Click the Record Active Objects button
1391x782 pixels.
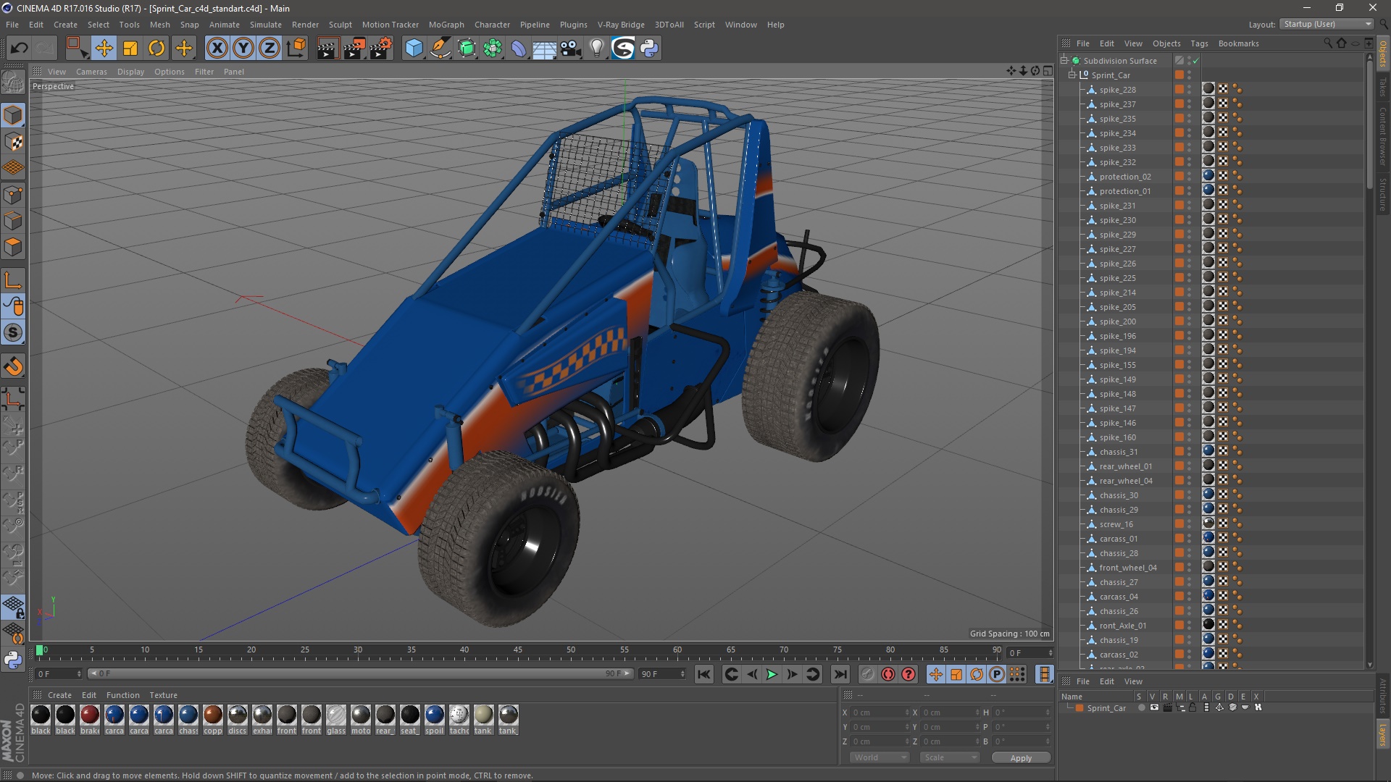868,674
